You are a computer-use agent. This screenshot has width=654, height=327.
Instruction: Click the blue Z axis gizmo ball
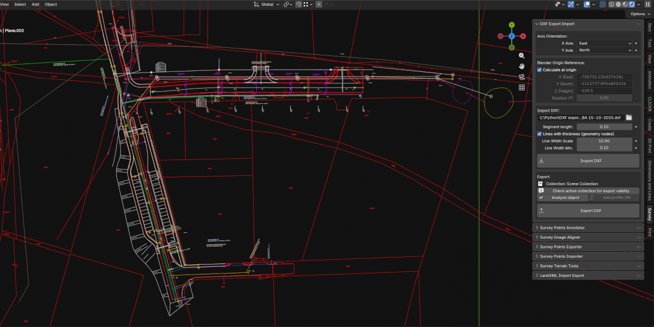coord(512,36)
